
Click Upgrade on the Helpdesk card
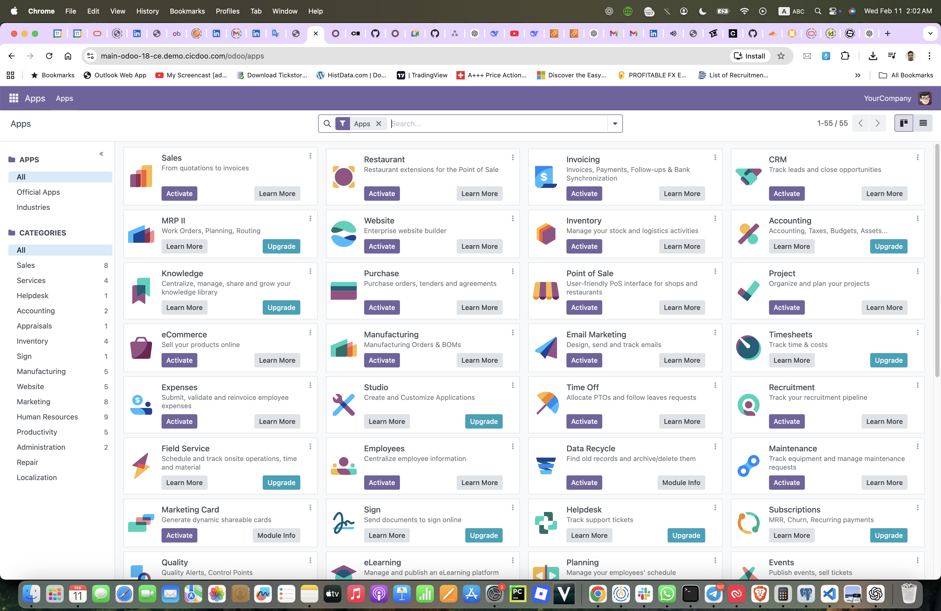tap(686, 535)
